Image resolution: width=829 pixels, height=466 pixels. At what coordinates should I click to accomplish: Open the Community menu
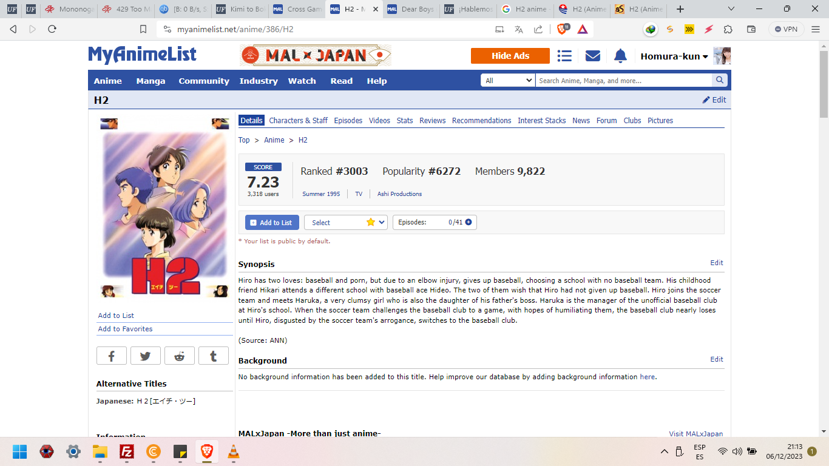(204, 81)
